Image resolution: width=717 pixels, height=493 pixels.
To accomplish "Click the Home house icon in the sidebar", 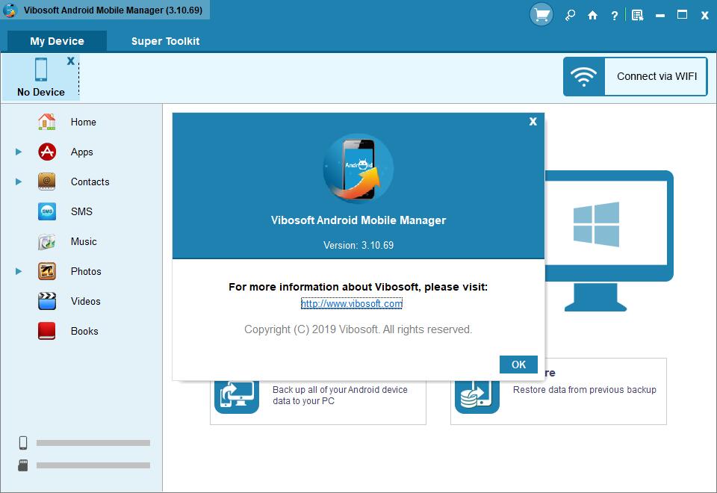I will pos(46,122).
